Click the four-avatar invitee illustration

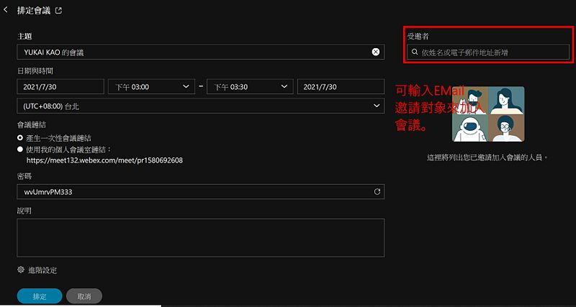pyautogui.click(x=488, y=114)
